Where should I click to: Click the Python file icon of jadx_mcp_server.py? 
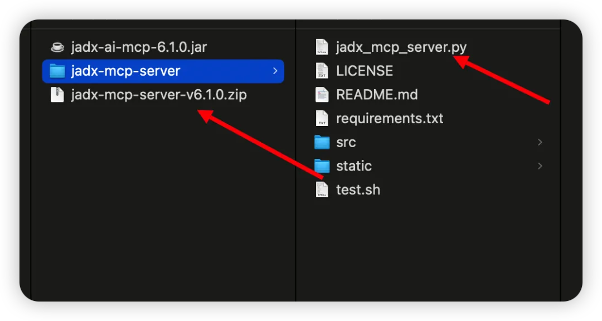coord(322,47)
